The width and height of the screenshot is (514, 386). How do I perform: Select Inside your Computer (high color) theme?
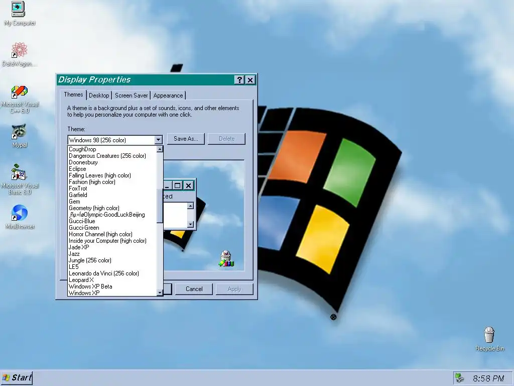coord(112,241)
